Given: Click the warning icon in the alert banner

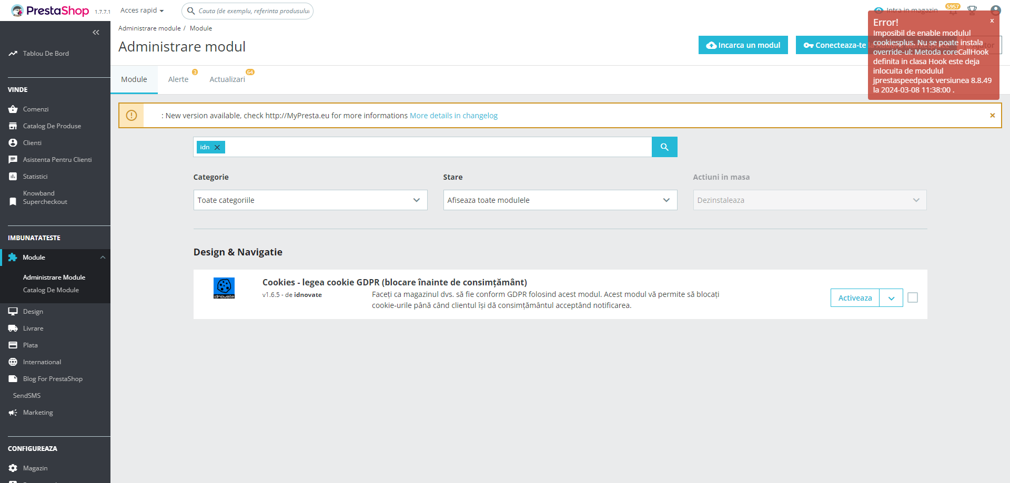Looking at the screenshot, I should pyautogui.click(x=132, y=116).
